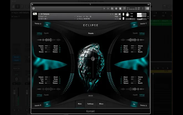Select Source C's Settings tab
The width and height of the screenshot is (183, 115).
(x=142, y=33)
